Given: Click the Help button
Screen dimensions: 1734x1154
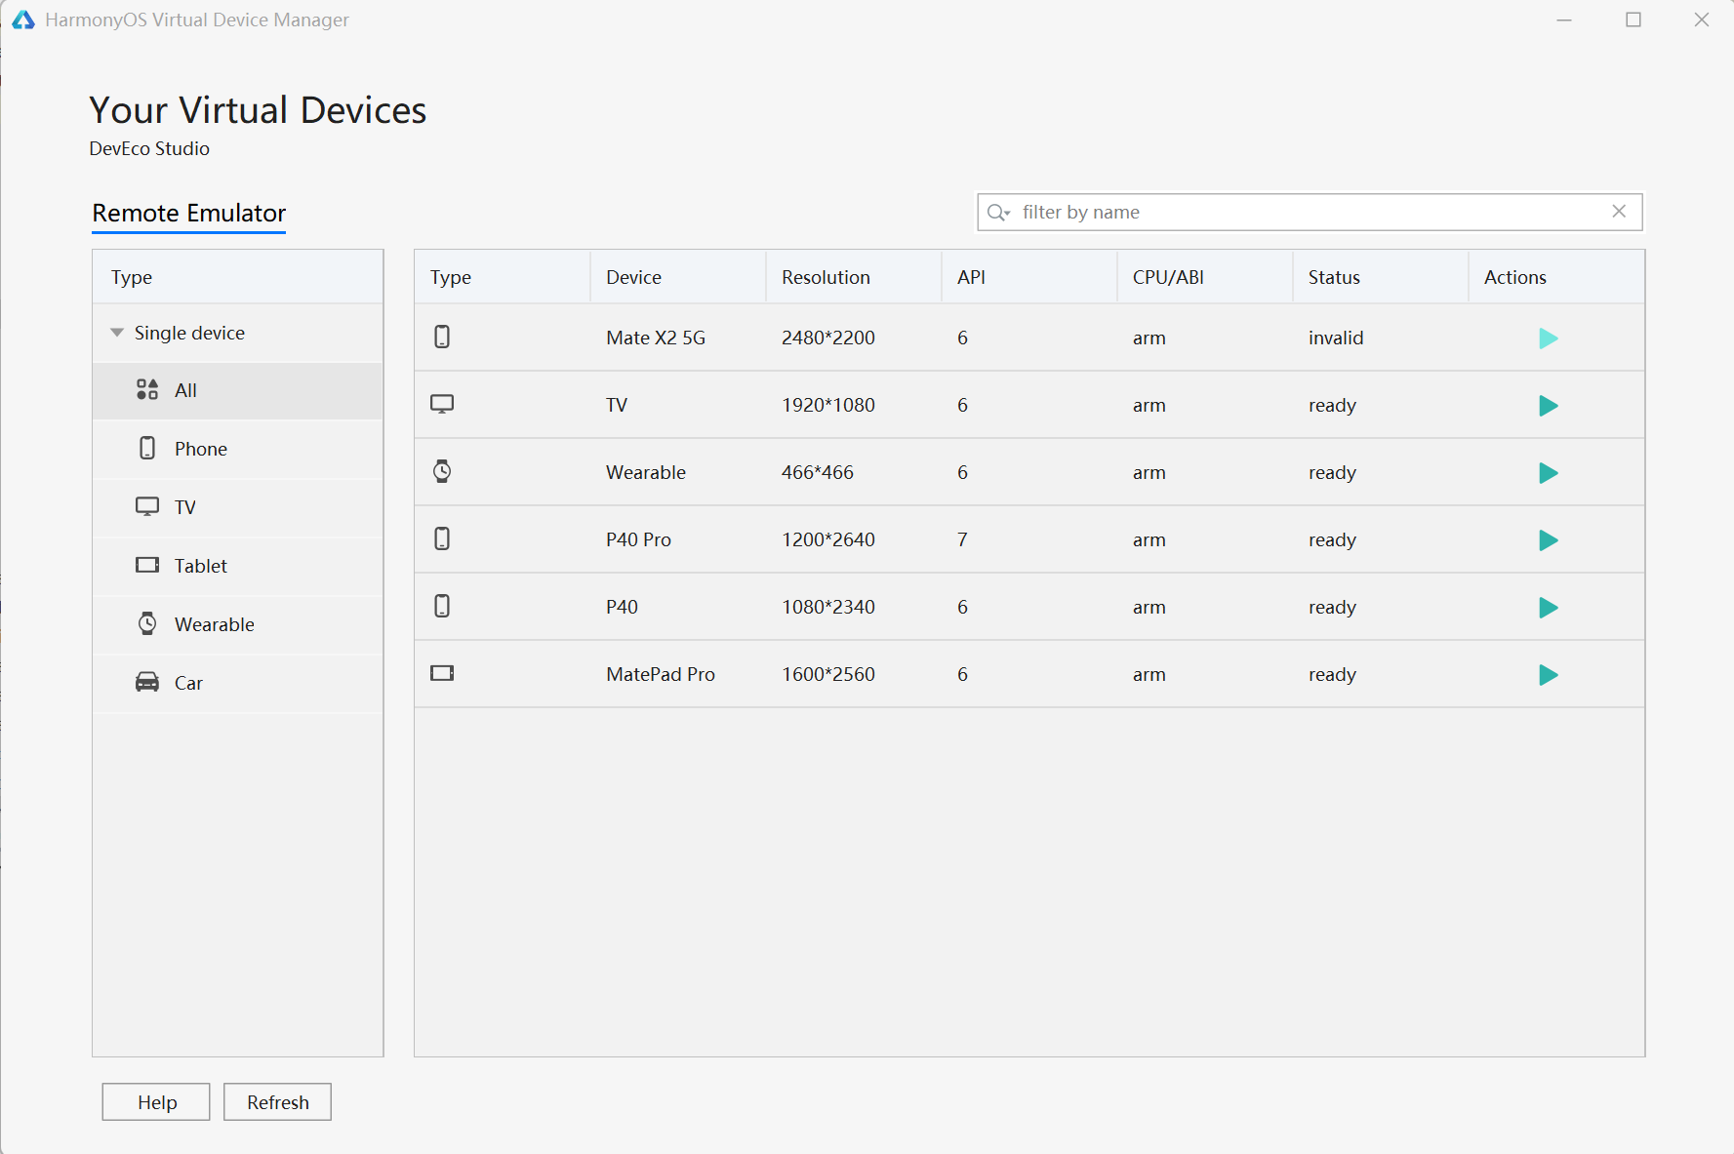Looking at the screenshot, I should point(156,1102).
